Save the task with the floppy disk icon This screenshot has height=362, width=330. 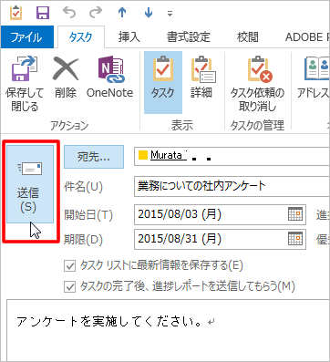coord(43,13)
